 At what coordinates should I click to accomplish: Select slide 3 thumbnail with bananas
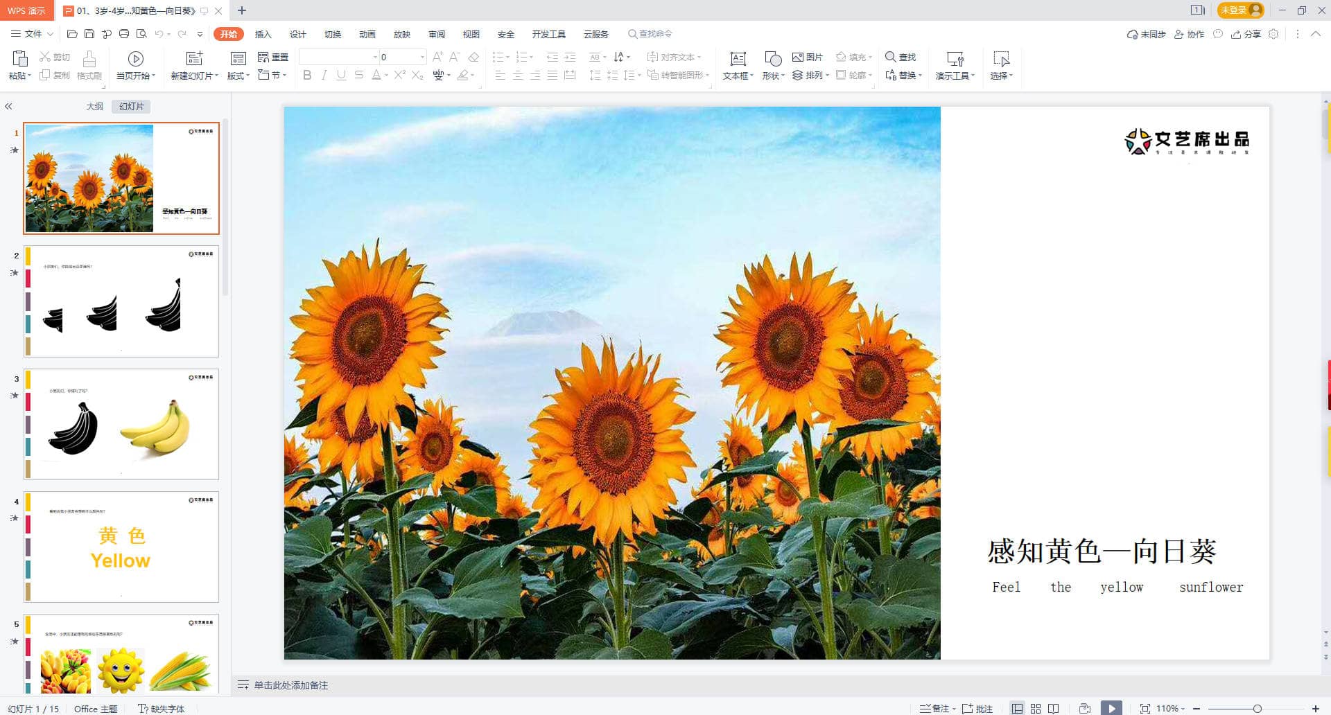[x=121, y=424]
